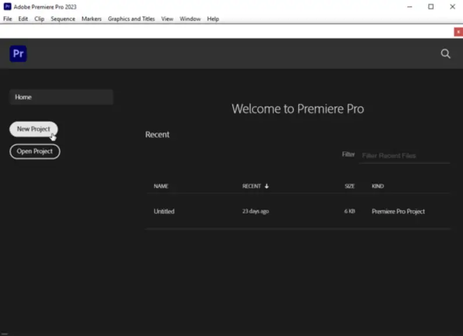
Task: Click the 'Premiere Pro Project' kind cell
Action: pos(398,211)
